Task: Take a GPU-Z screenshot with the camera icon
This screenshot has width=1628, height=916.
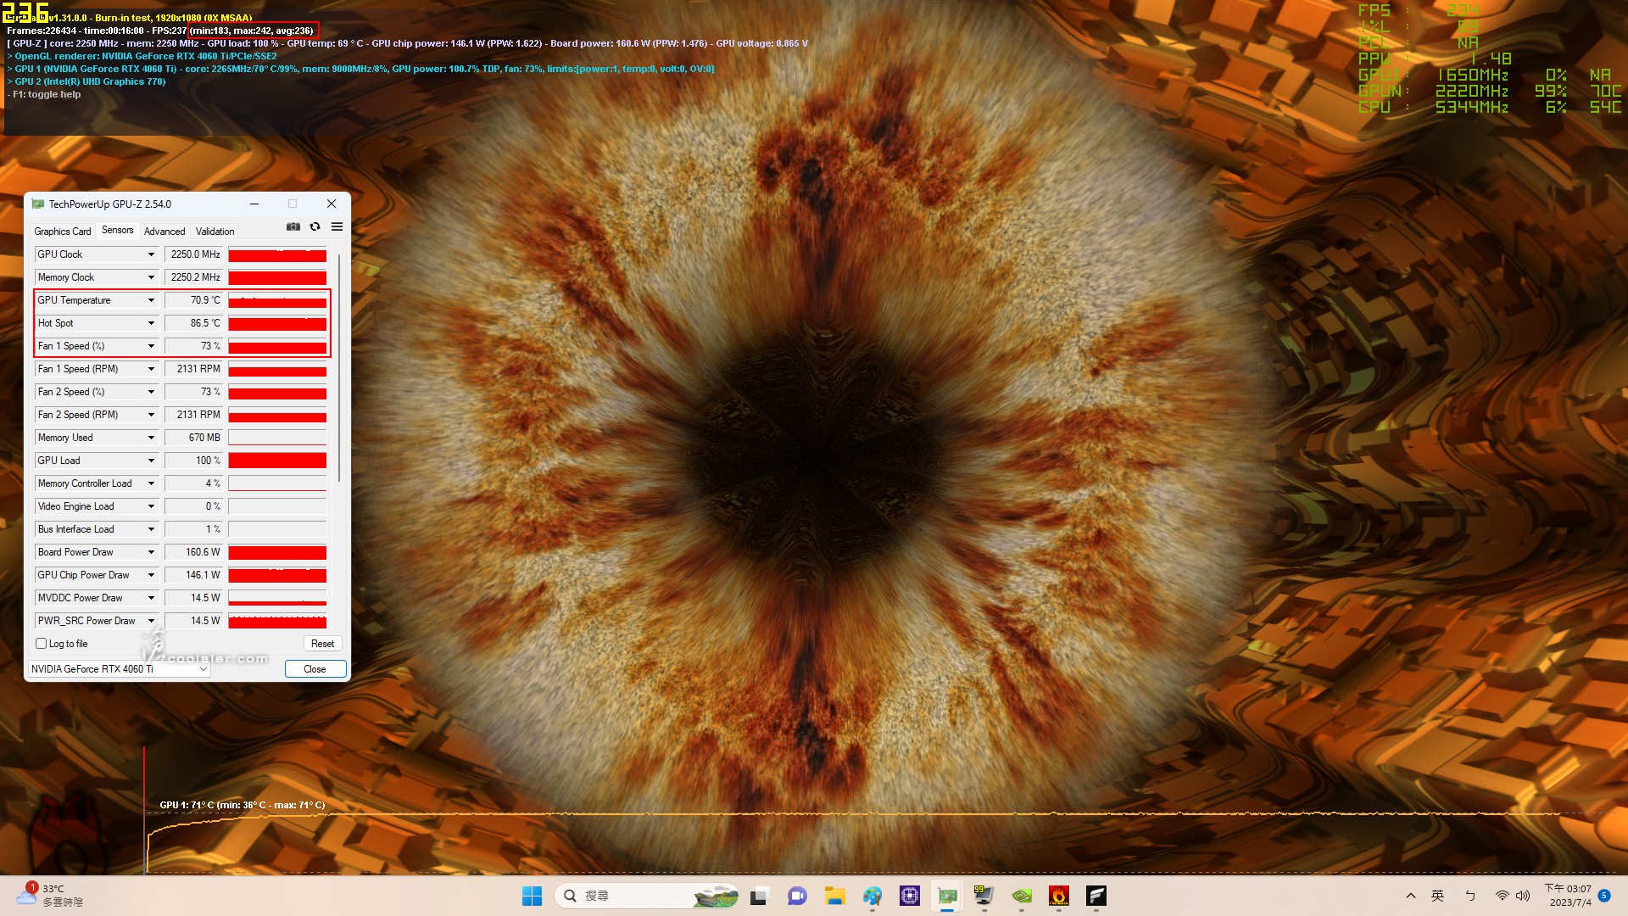Action: (293, 226)
